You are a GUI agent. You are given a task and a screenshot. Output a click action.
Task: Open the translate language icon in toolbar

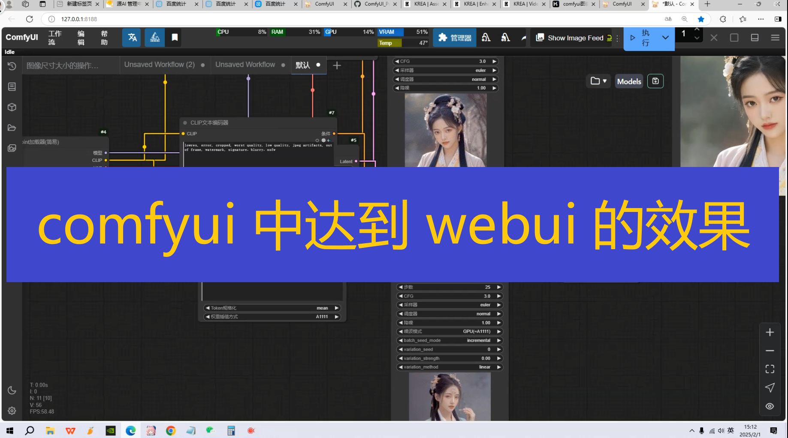click(x=132, y=38)
